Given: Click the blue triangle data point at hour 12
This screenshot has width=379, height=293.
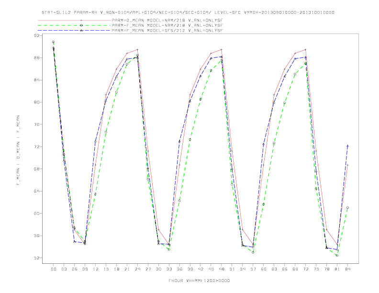Looking at the screenshot, I should pos(96,141).
